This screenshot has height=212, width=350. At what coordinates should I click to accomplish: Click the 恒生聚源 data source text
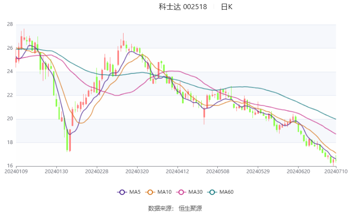coord(190,208)
